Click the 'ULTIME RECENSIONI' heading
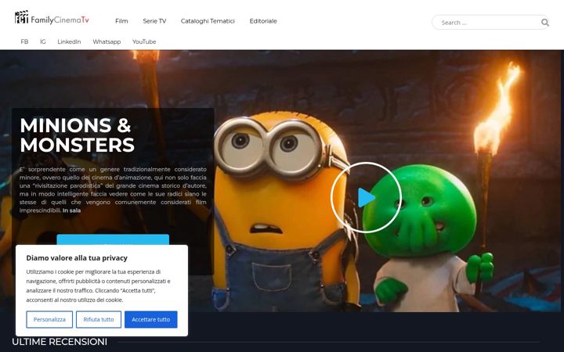Image resolution: width=564 pixels, height=352 pixels. 60,342
